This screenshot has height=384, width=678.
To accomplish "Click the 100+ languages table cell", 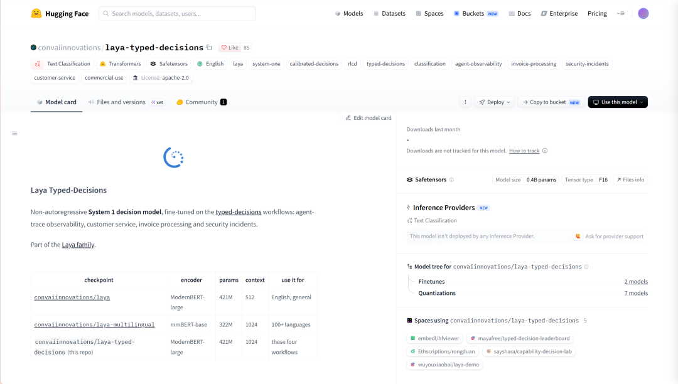I will click(291, 324).
